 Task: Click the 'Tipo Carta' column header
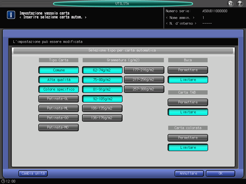[59, 60]
